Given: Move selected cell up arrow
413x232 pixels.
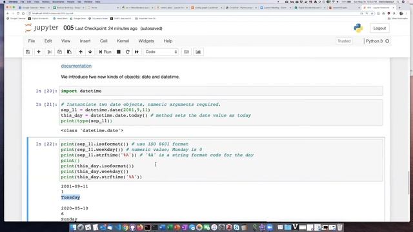Looking at the screenshot, I should coord(81,52).
